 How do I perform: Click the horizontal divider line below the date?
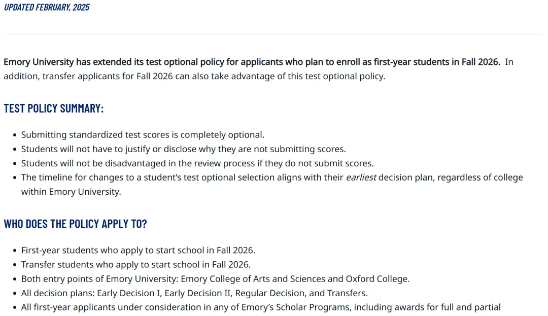click(273, 34)
